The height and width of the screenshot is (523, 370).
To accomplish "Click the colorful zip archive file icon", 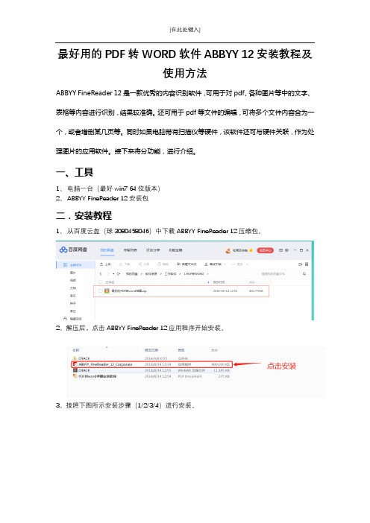I will 107,291.
